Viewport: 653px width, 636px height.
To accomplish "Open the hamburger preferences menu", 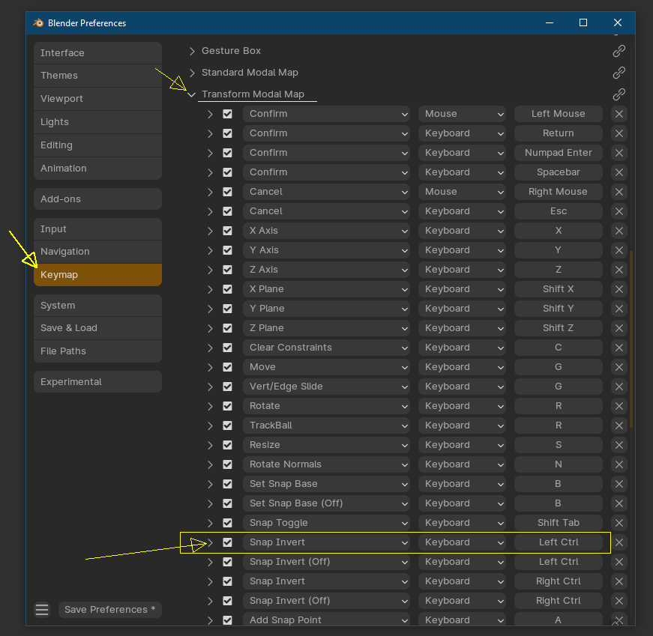I will click(x=42, y=610).
